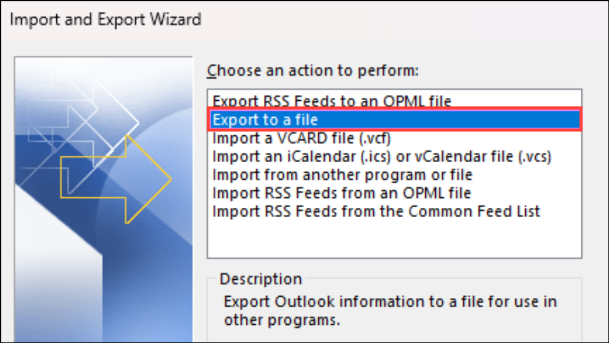This screenshot has width=609, height=343.
Task: Click the pale top area of wizard banner image
Action: (x=104, y=74)
